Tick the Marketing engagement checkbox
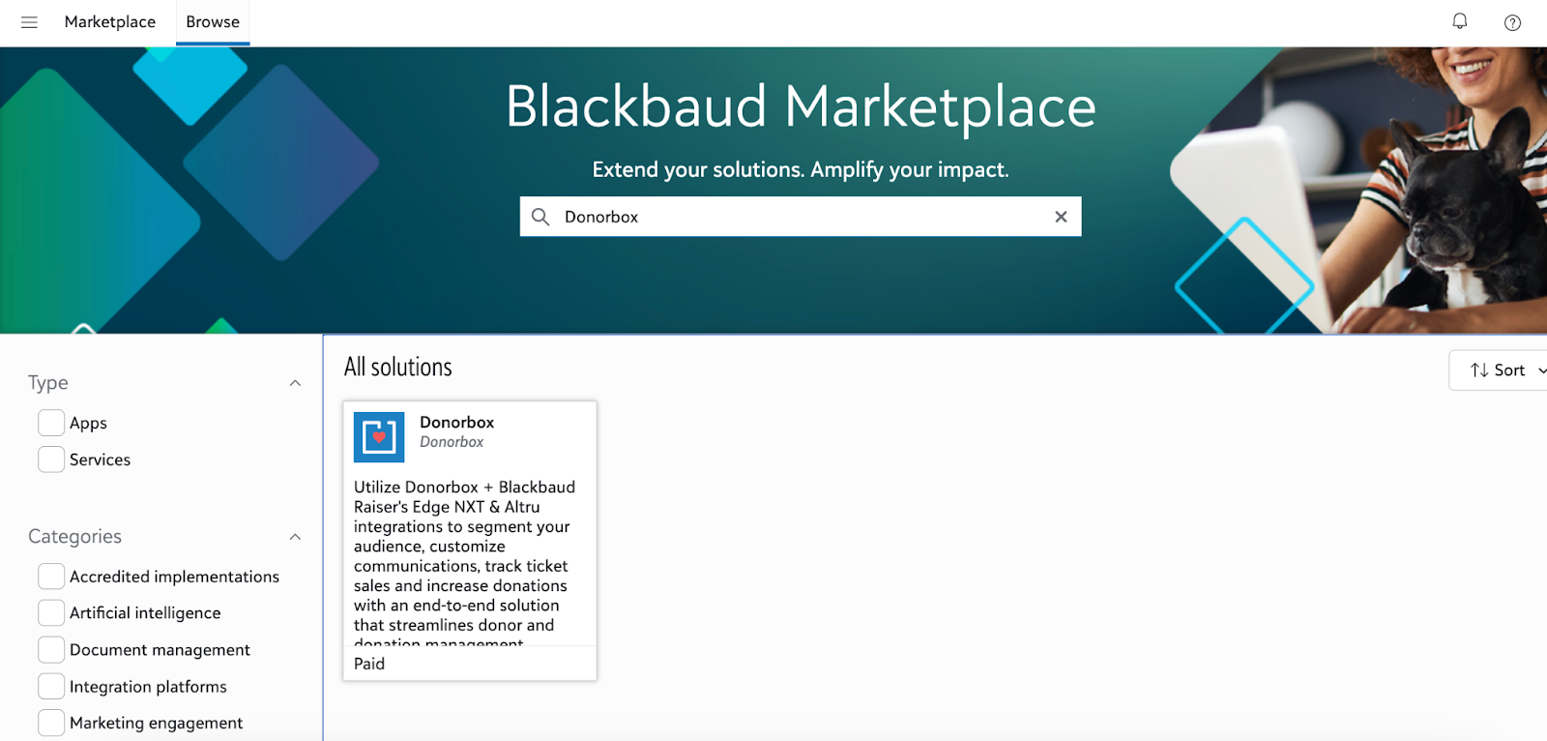 (x=51, y=723)
